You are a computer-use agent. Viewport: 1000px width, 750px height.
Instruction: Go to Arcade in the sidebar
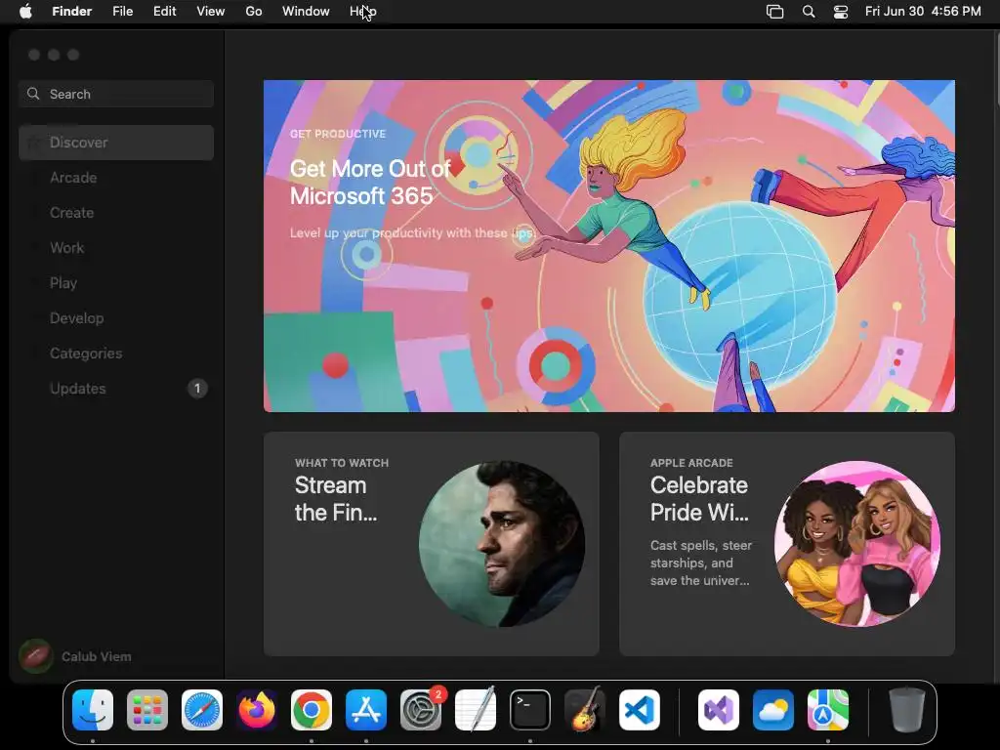[x=116, y=178]
